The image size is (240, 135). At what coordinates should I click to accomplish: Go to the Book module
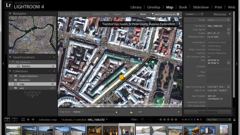tap(183, 7)
